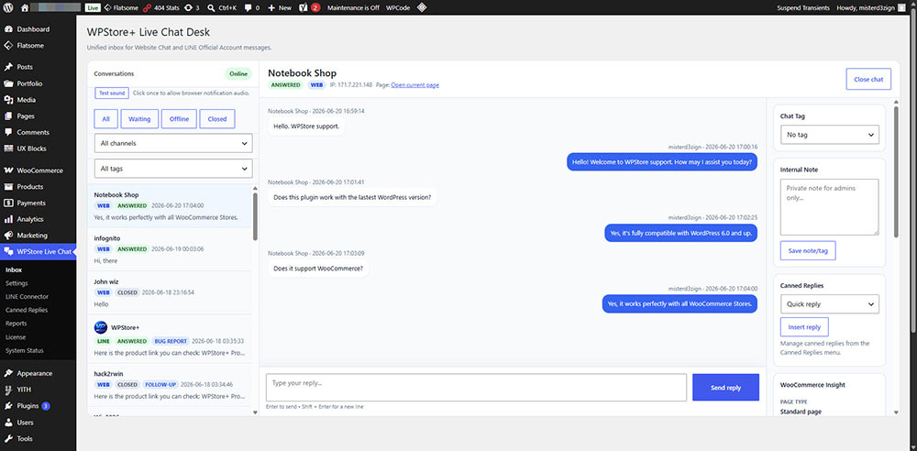Click the diamond icon after WPCode
Viewport: 917px width, 451px height.
(x=422, y=7)
